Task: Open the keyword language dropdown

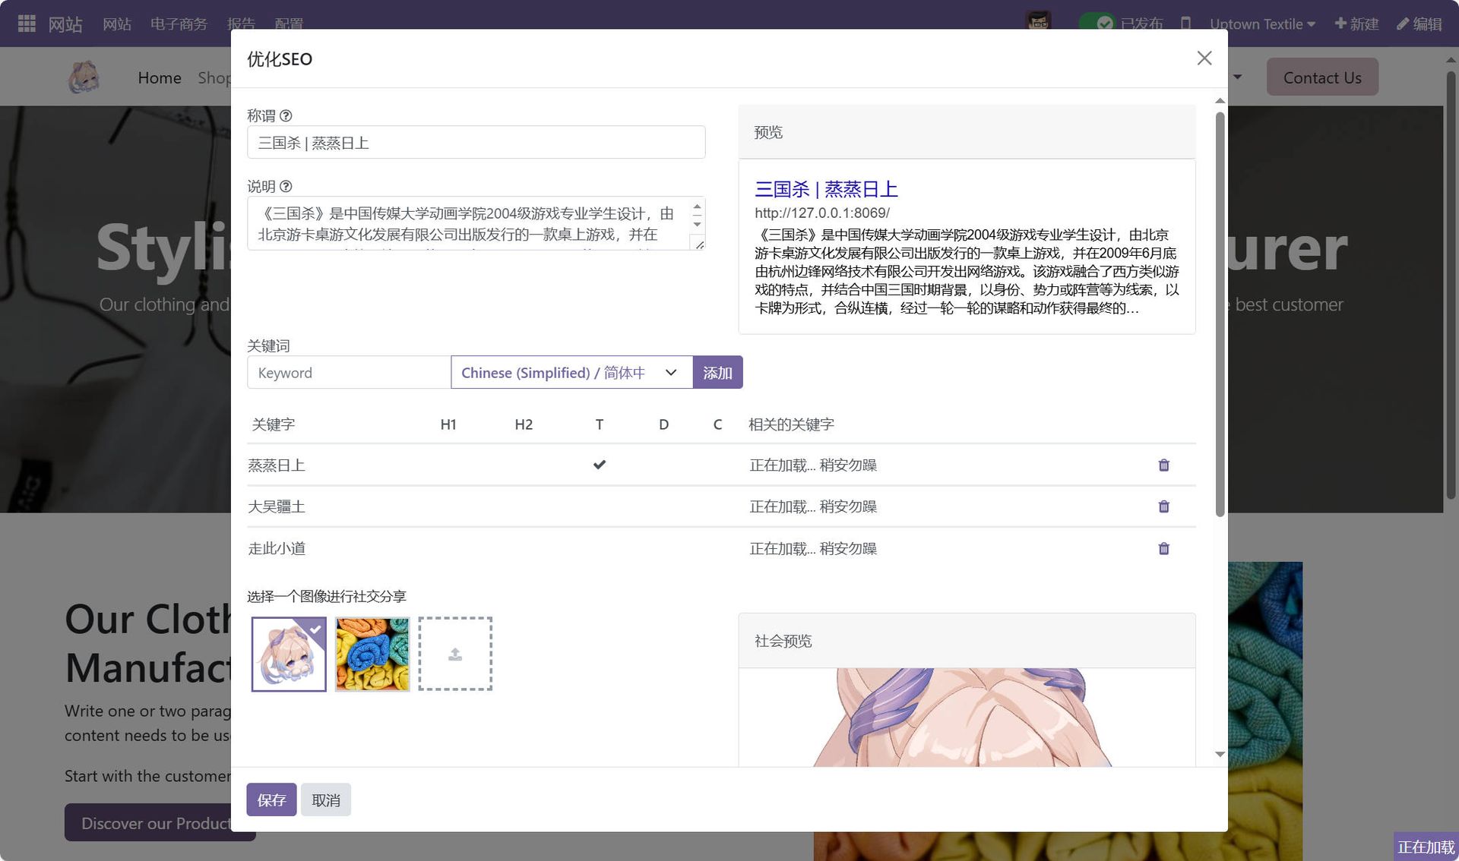Action: click(571, 373)
